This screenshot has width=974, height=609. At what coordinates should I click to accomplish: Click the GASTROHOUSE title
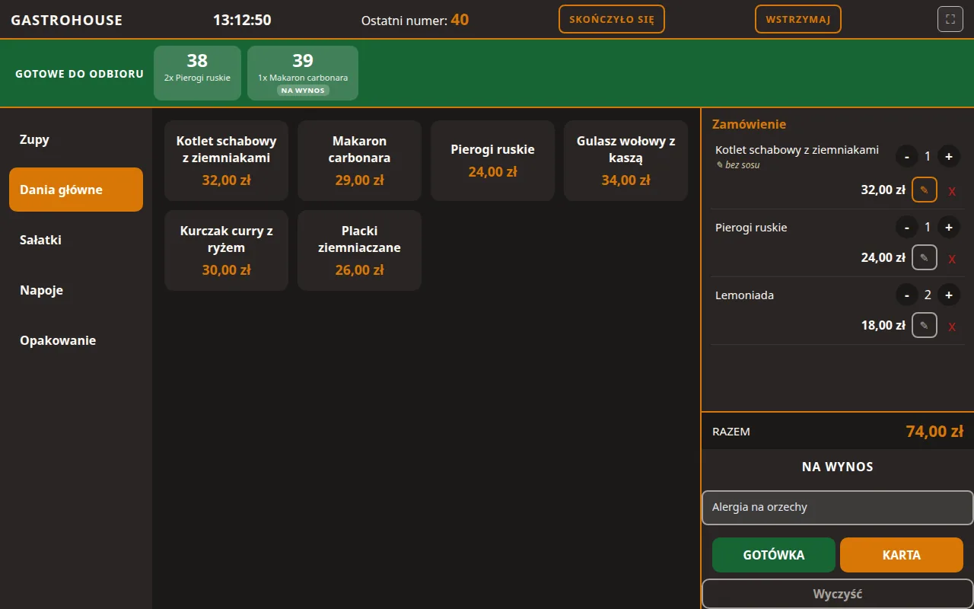click(x=67, y=20)
